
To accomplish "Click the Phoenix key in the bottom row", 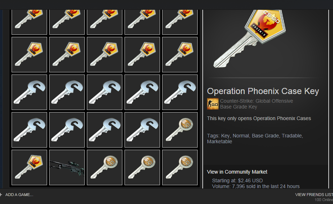I will tap(29, 167).
